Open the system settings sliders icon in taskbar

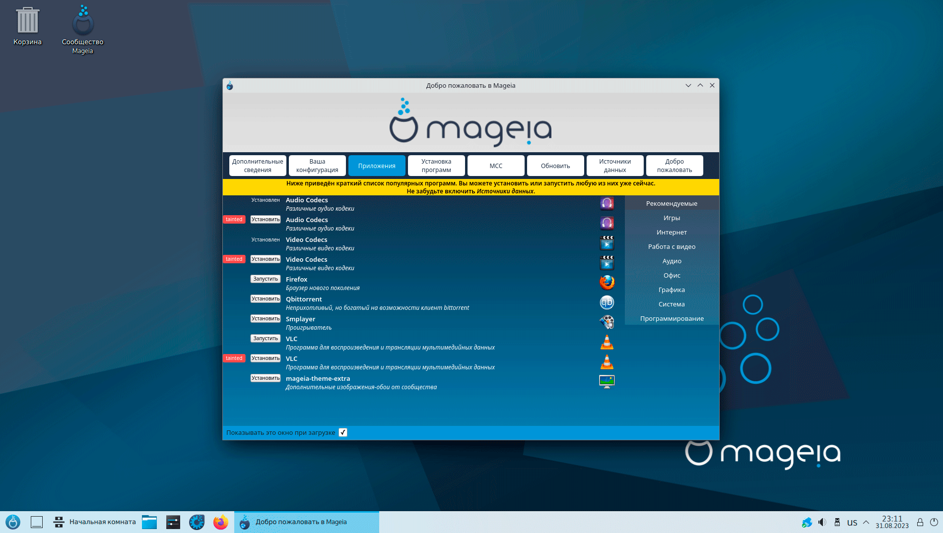pos(173,522)
